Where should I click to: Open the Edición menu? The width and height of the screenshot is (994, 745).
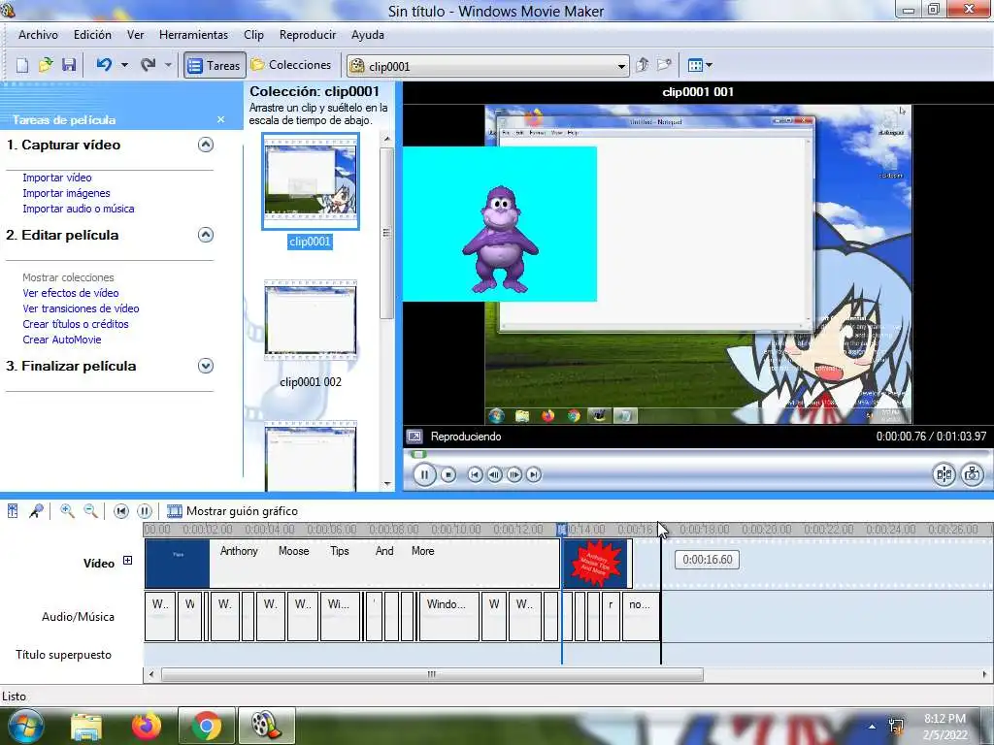(x=92, y=35)
